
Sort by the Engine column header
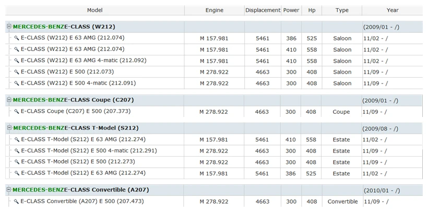pyautogui.click(x=215, y=10)
